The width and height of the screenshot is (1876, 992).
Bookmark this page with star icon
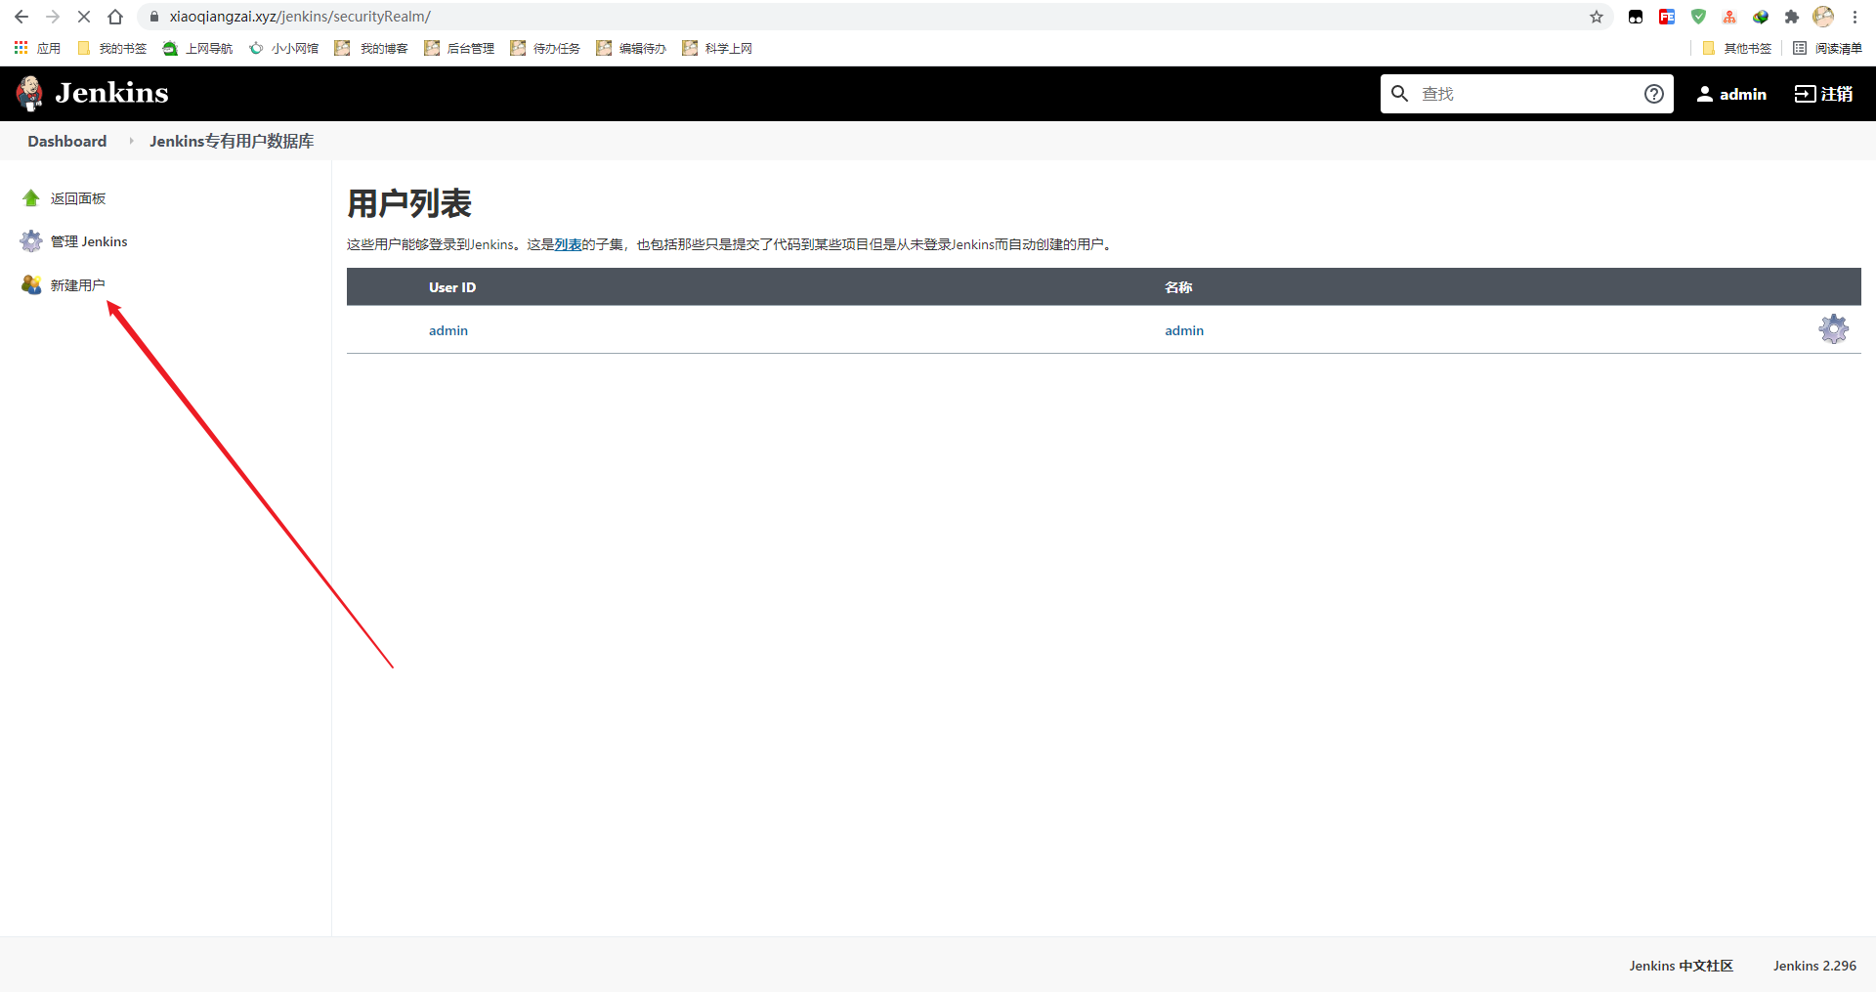[1597, 17]
